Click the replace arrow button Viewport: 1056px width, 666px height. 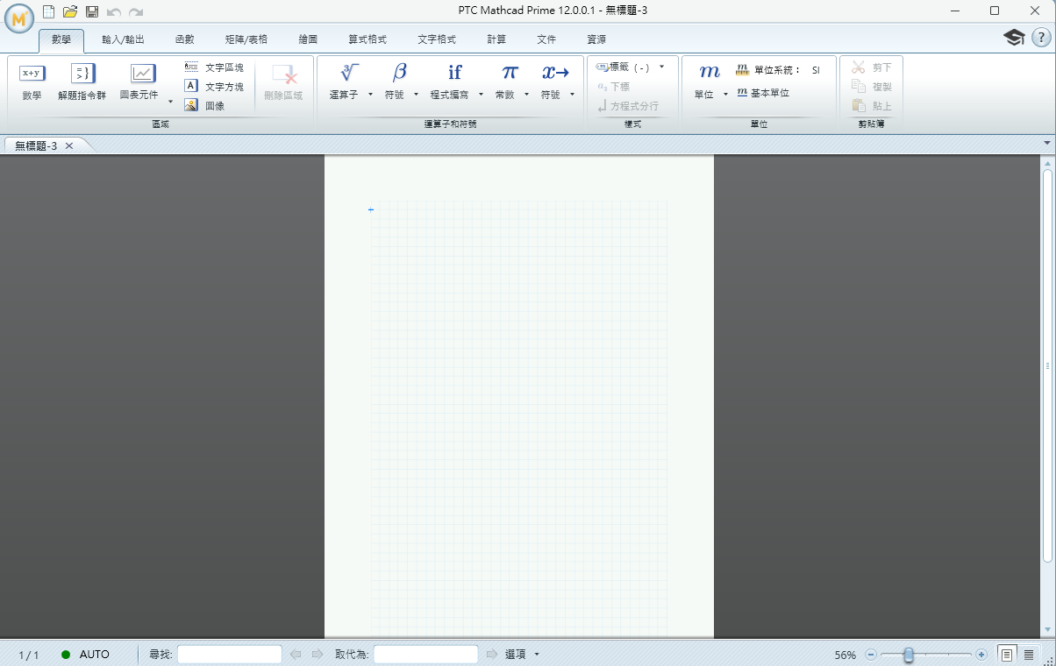(x=492, y=654)
